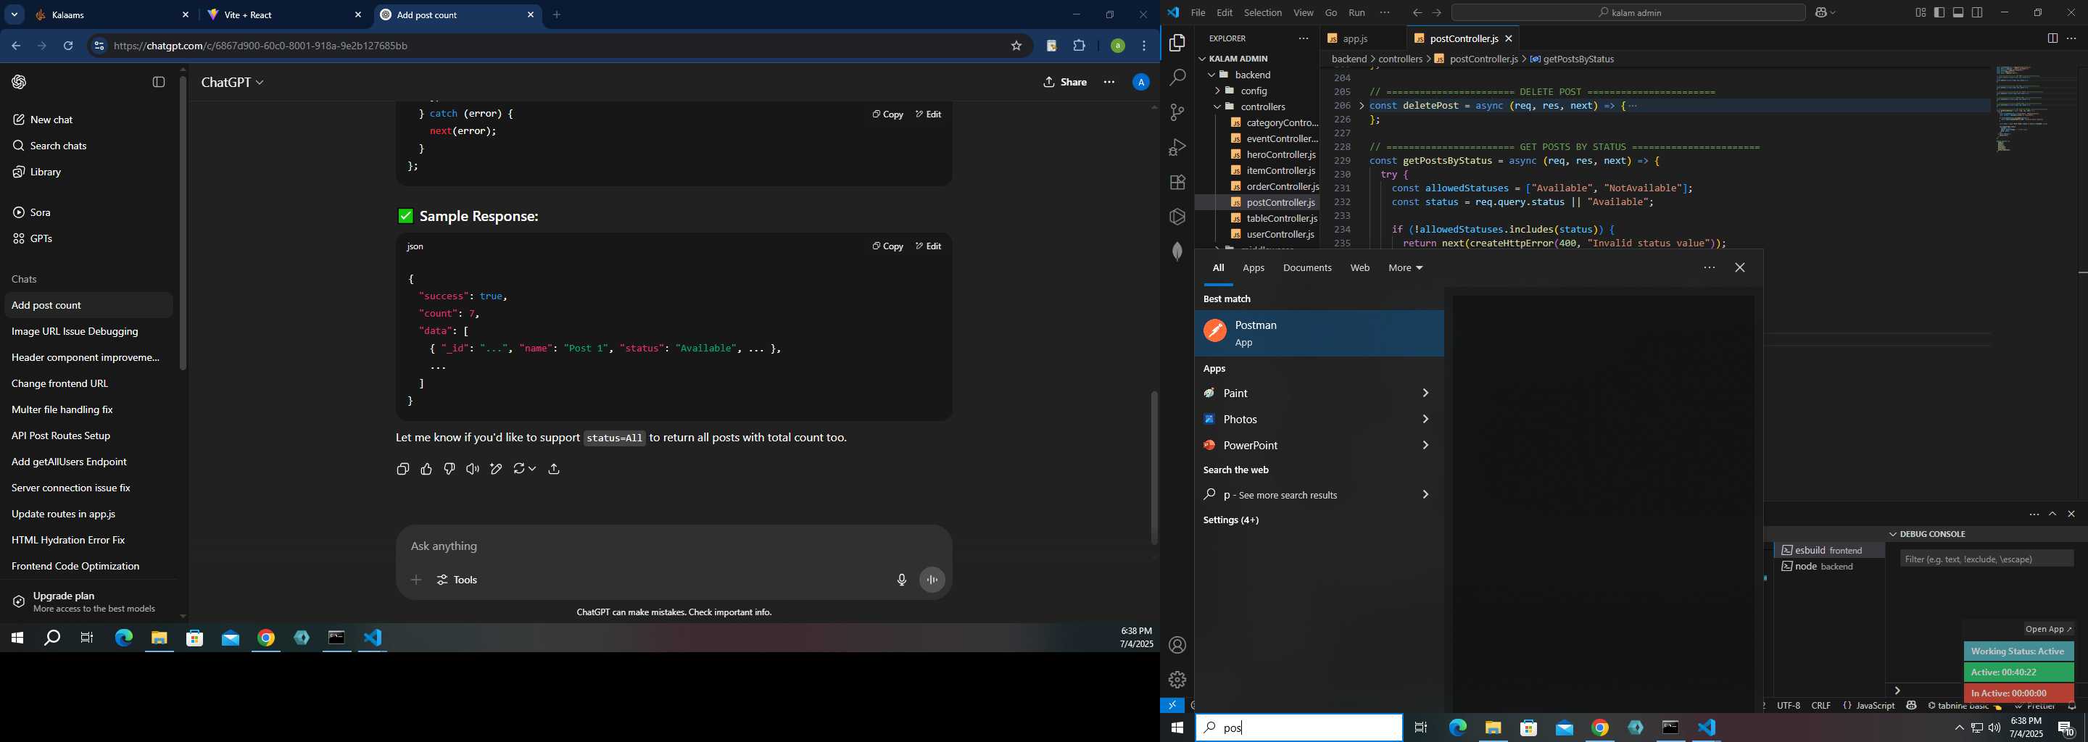
Task: Collapse Debug Console section chevron
Action: [1894, 535]
